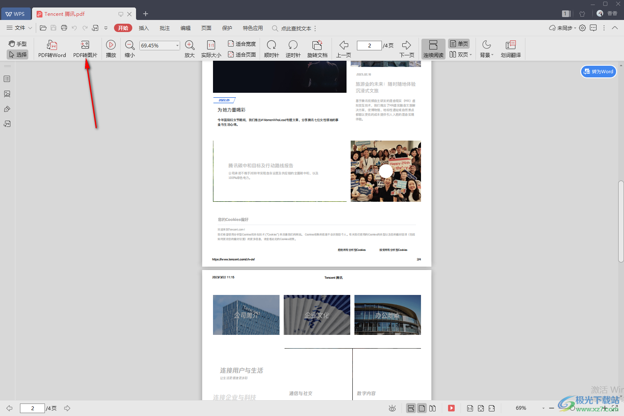This screenshot has width=624, height=416.
Task: Click the save icon in quick bar
Action: coord(53,28)
